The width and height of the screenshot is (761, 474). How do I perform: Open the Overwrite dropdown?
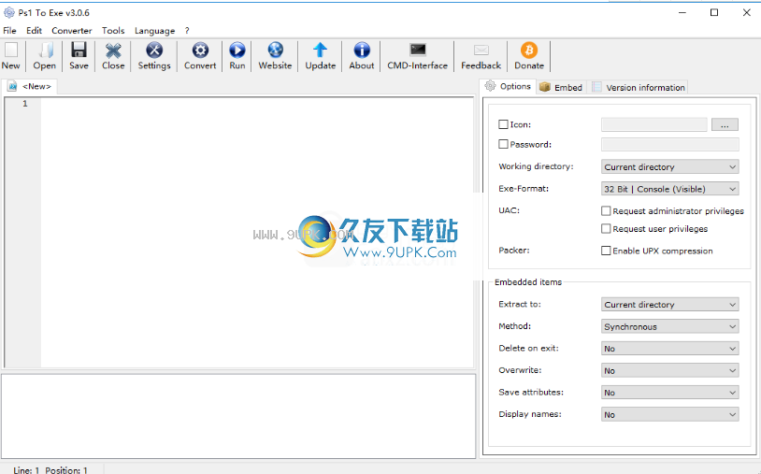pyautogui.click(x=669, y=370)
